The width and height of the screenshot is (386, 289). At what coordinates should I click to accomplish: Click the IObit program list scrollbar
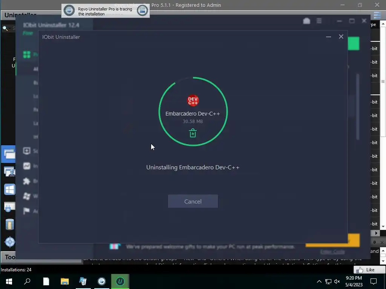[x=358, y=107]
